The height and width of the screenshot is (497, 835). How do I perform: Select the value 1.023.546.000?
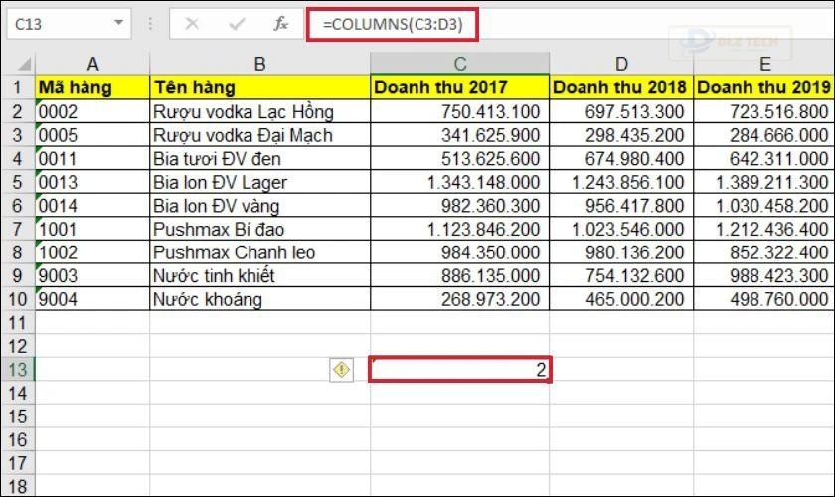click(621, 229)
